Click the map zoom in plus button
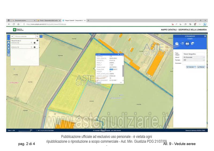Viewport: 214px width, 151px height. (x=9, y=36)
